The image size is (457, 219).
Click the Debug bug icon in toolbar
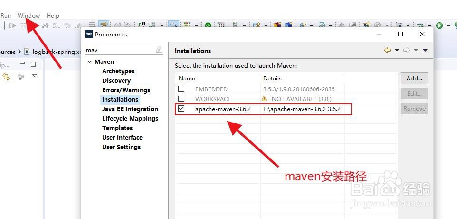420,25
